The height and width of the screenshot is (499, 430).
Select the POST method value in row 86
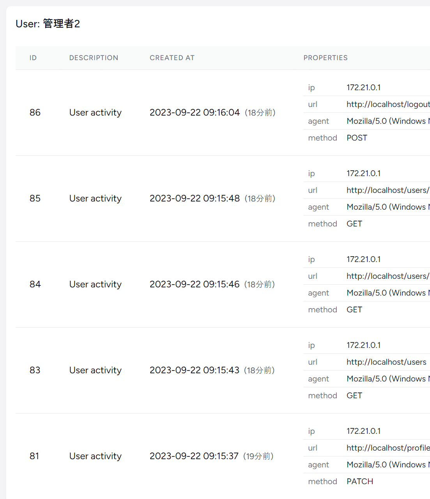[357, 138]
